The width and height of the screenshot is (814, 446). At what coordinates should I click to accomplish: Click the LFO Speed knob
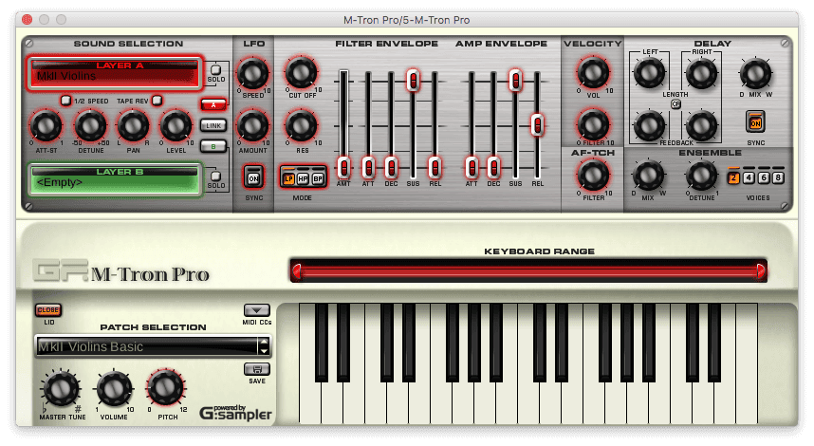(x=252, y=72)
